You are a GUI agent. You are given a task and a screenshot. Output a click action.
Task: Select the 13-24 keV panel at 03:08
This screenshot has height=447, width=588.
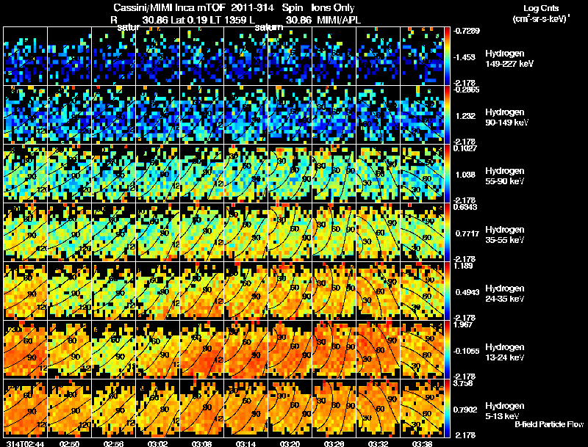click(201, 349)
